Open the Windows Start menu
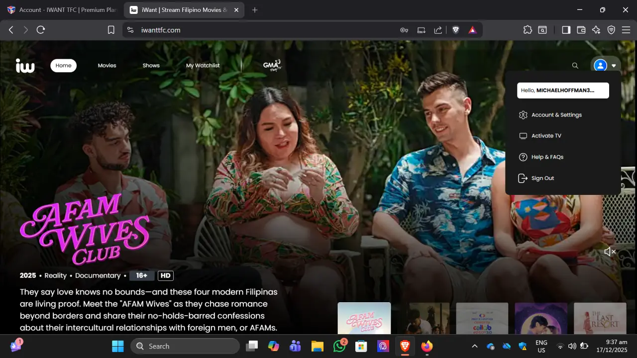 118,346
